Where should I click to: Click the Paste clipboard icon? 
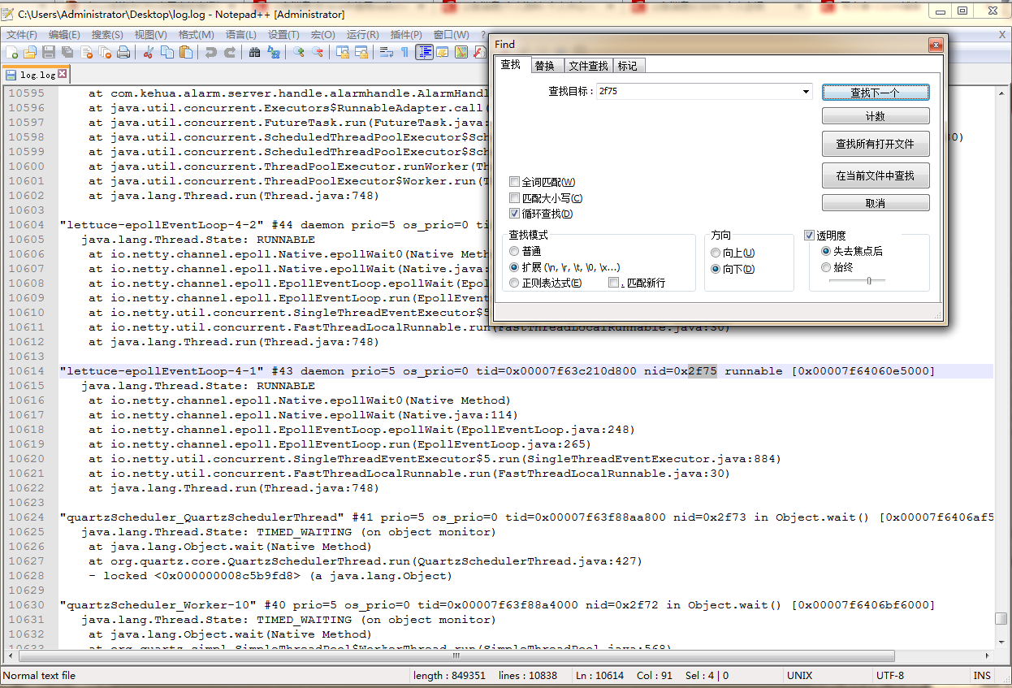tap(186, 52)
